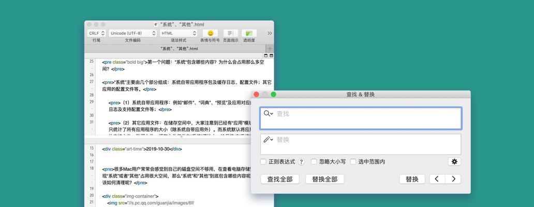
Task: Focus the 查找 search input field
Action: (x=361, y=118)
